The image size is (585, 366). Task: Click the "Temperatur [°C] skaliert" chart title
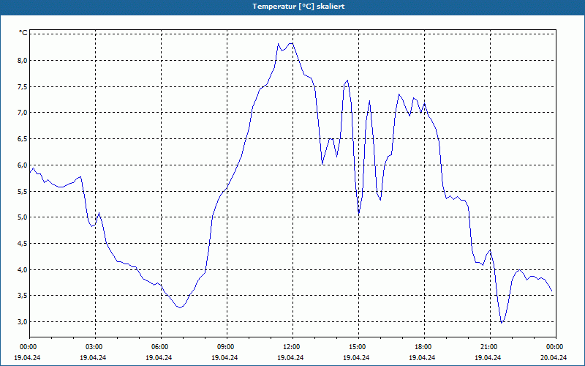click(x=298, y=7)
